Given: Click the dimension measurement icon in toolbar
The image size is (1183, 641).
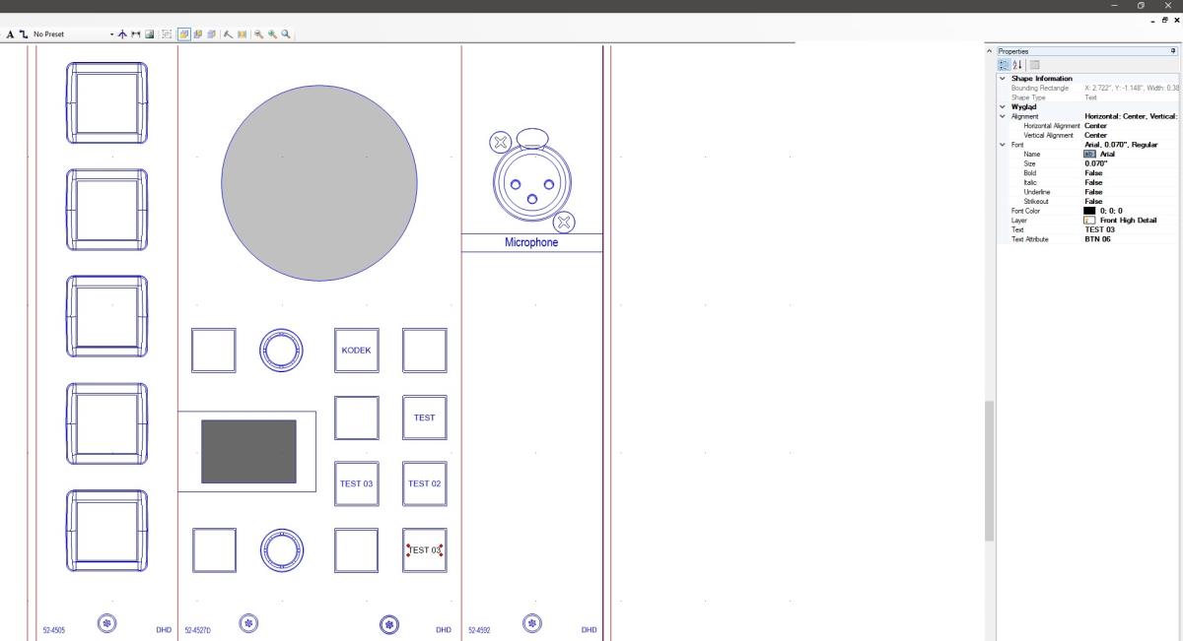Looking at the screenshot, I should [x=136, y=34].
